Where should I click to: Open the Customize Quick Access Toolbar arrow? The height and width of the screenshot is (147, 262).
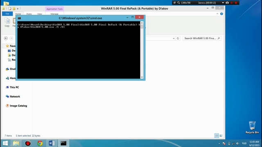[x=18, y=9]
